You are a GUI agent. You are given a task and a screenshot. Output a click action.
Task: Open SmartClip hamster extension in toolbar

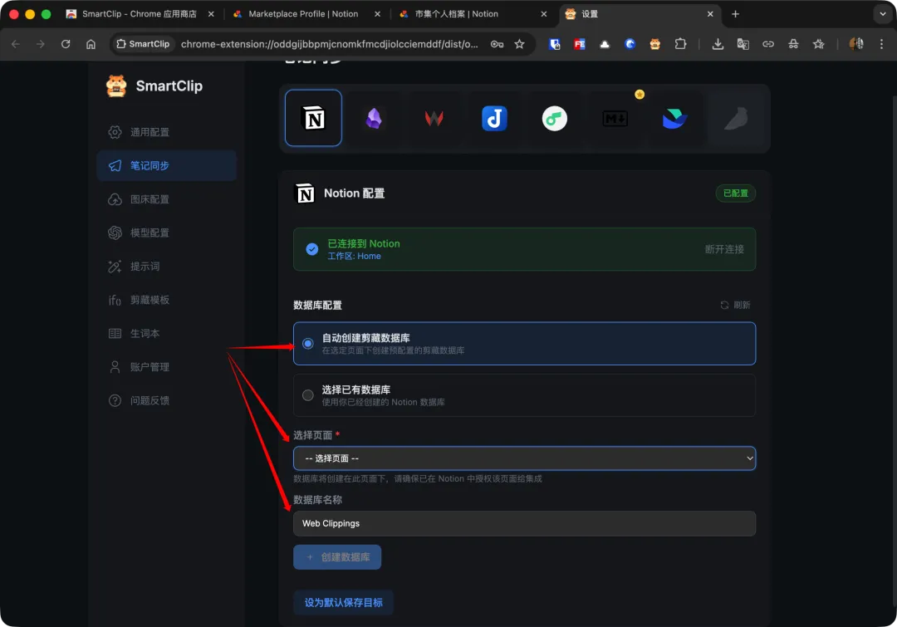point(655,44)
